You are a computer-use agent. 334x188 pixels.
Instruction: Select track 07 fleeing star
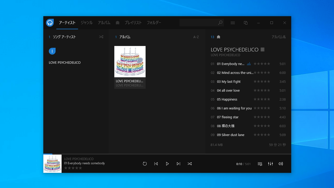(248, 117)
